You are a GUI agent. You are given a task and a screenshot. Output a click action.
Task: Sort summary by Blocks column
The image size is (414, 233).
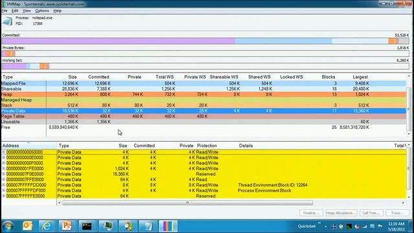(x=329, y=77)
